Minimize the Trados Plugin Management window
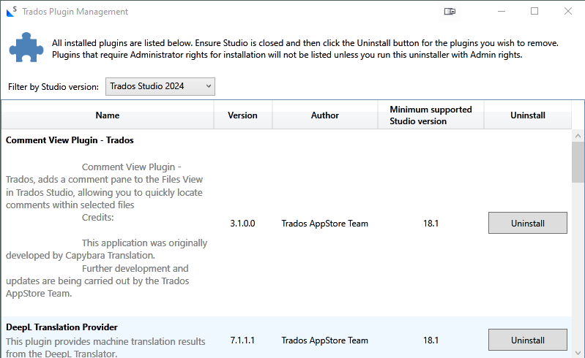The height and width of the screenshot is (358, 585). click(502, 12)
